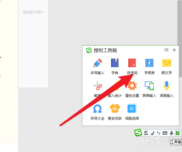This screenshot has width=182, height=152.
Task: Open 更多皮肤 T-shirt skins
Action: coord(115,112)
